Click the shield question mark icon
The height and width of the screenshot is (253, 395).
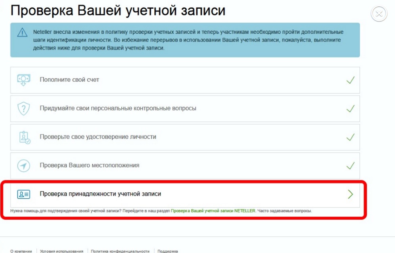pos(24,109)
